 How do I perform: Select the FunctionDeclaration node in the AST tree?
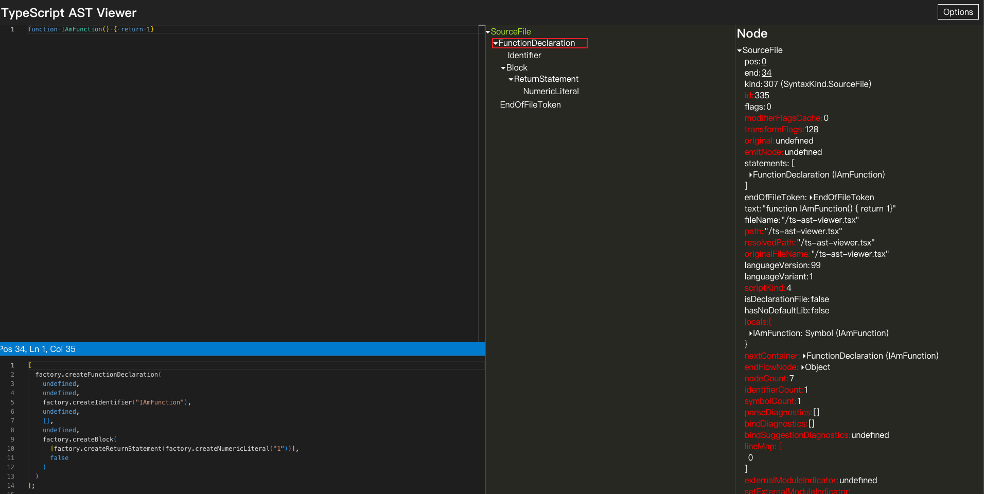pos(536,43)
